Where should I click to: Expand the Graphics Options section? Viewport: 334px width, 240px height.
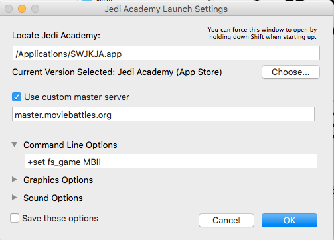click(15, 180)
